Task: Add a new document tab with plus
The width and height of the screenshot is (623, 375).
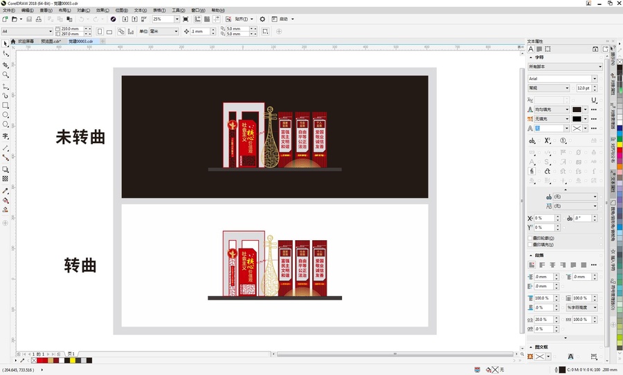Action: pyautogui.click(x=102, y=42)
